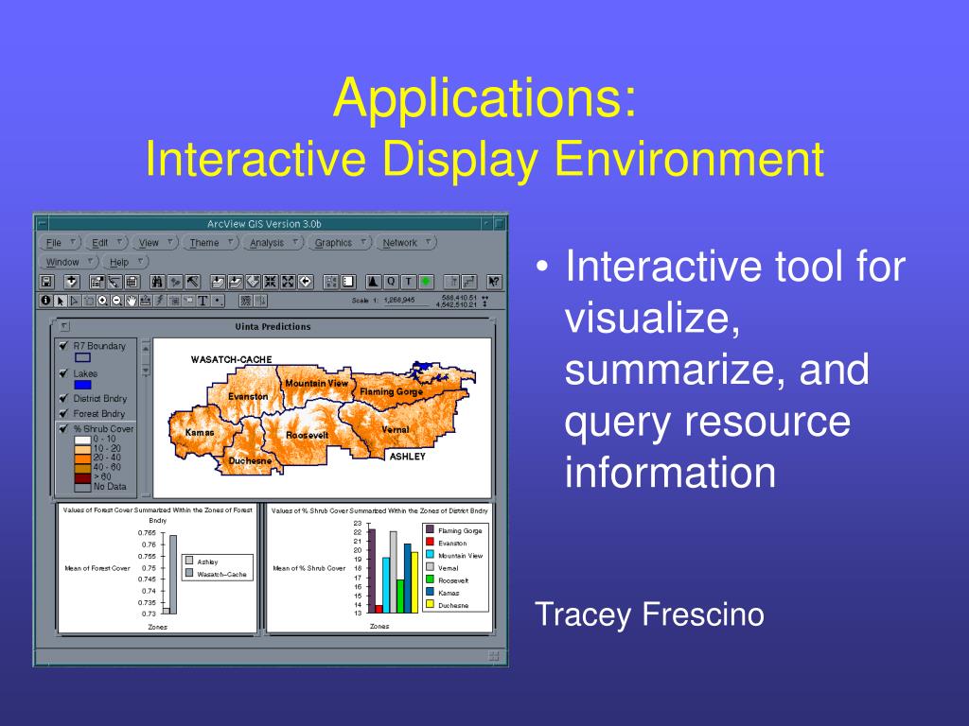Select the Pointer arrow tool

click(61, 301)
